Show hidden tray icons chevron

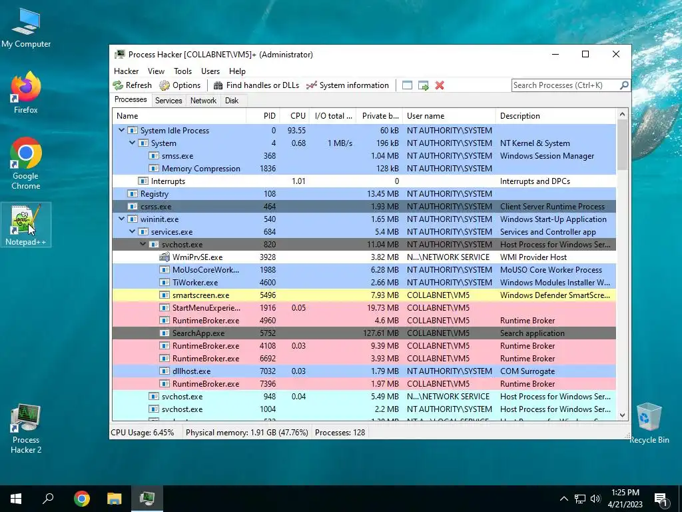click(563, 499)
